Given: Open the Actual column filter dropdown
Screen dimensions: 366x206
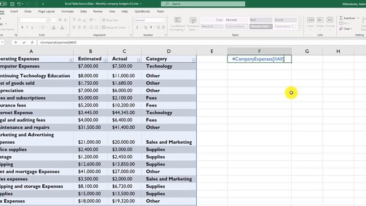Looking at the screenshot, I should [139, 60].
